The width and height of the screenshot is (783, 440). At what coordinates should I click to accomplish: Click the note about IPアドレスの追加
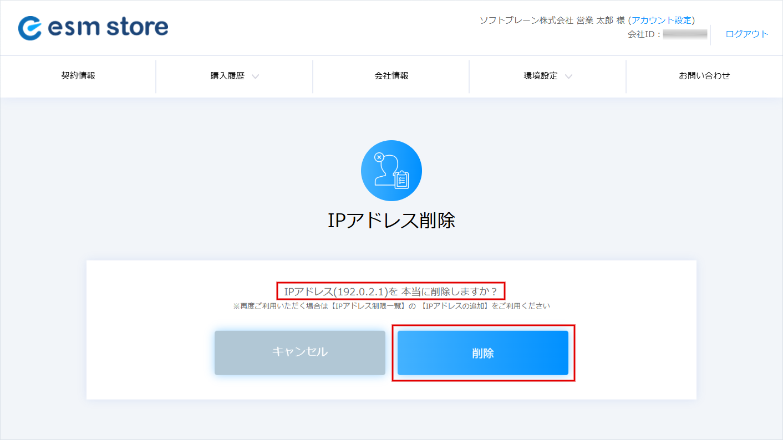coord(391,306)
